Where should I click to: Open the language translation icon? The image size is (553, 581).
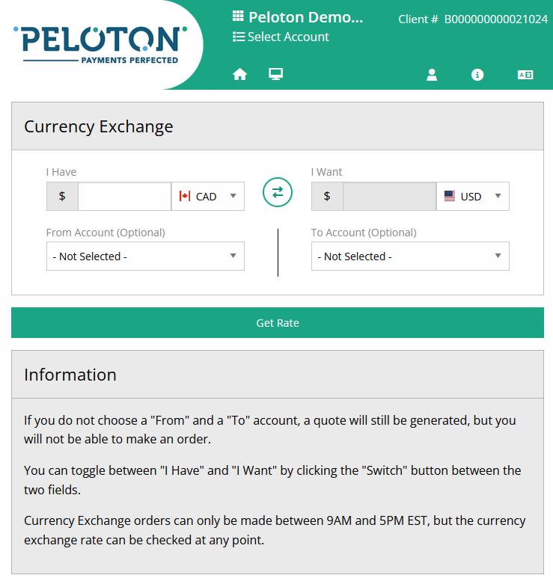point(525,75)
